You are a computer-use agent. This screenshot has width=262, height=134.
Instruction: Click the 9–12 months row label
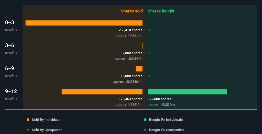11,94
